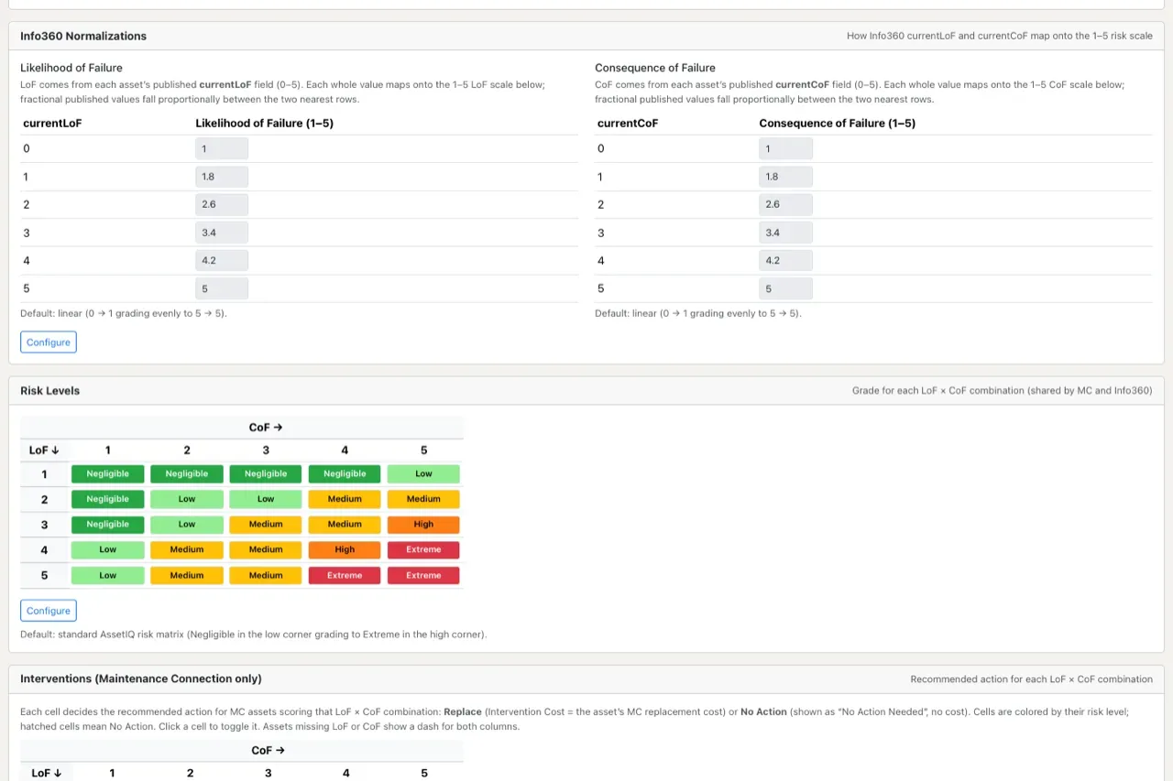The image size is (1173, 781).
Task: Select the 3.4 field in currentLoF row 3
Action: pyautogui.click(x=222, y=233)
